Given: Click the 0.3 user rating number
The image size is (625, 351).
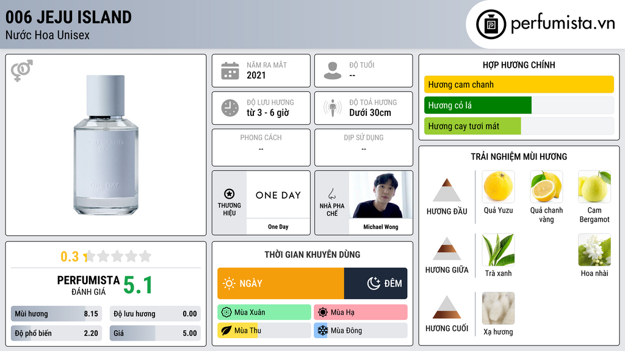Looking at the screenshot, I should point(70,257).
